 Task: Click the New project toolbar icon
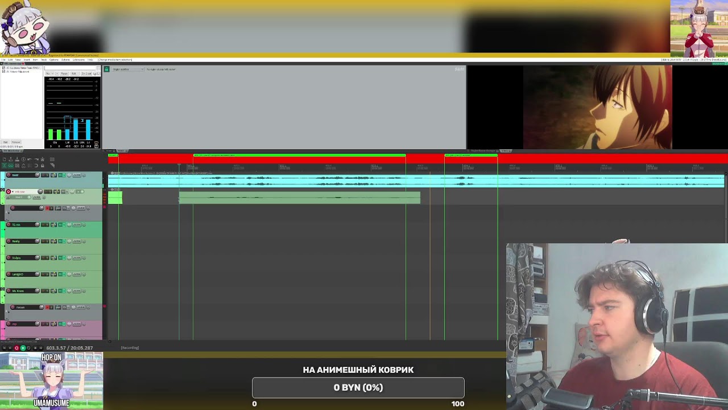point(3,159)
